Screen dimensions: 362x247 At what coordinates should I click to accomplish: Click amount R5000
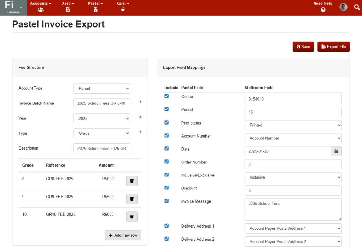pos(108,179)
